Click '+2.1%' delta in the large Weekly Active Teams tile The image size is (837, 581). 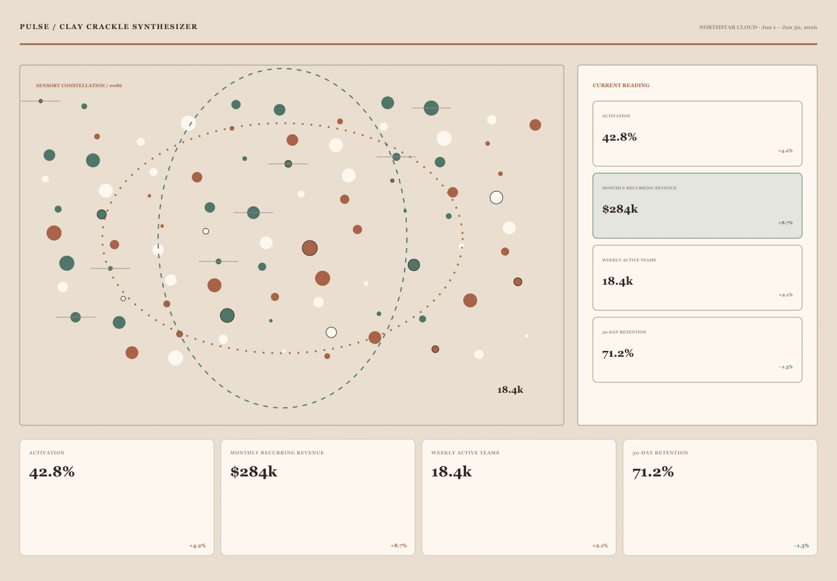tap(600, 546)
